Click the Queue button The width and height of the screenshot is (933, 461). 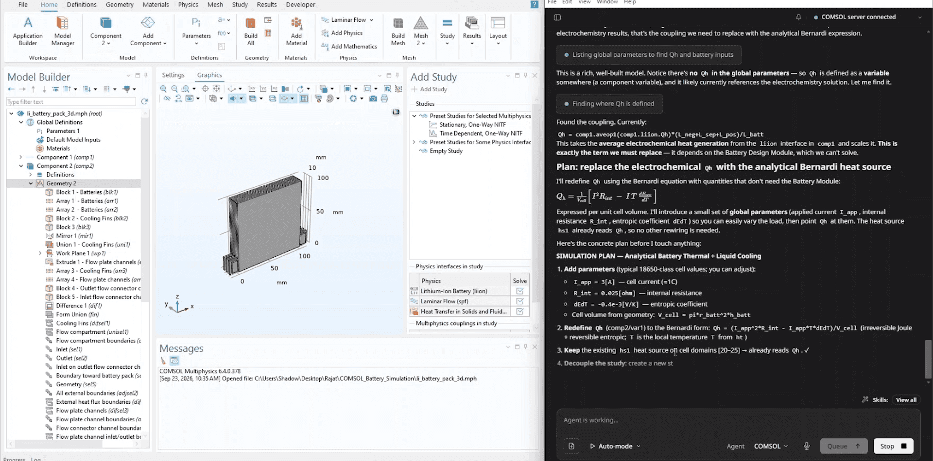[x=844, y=446]
